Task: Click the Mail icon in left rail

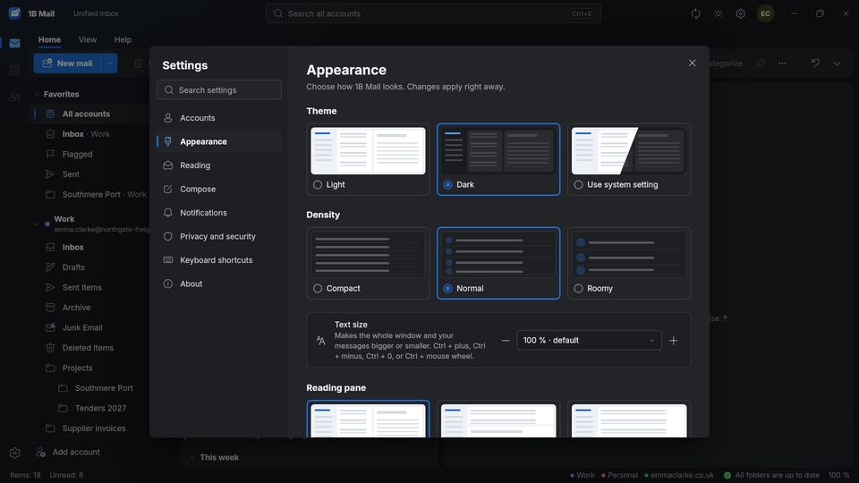Action: tap(15, 43)
